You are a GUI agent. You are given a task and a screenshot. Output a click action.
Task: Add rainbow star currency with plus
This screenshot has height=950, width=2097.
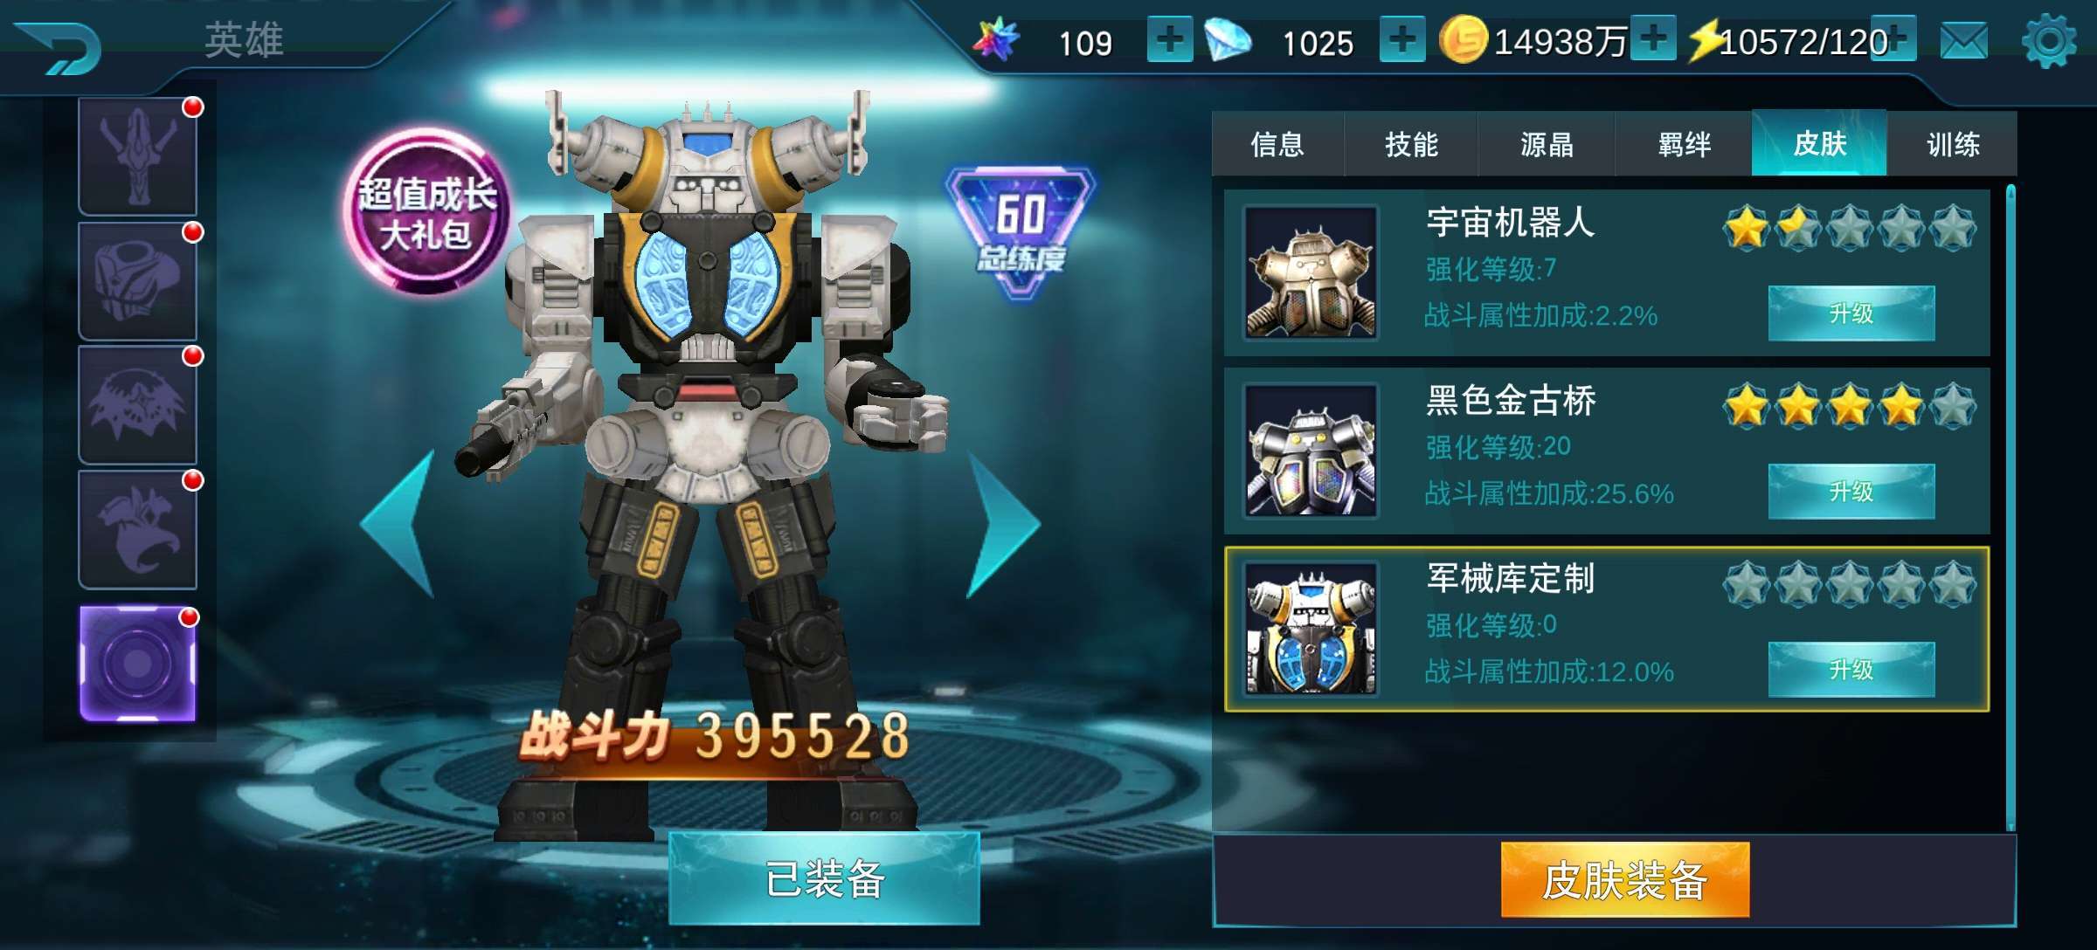click(x=1169, y=40)
